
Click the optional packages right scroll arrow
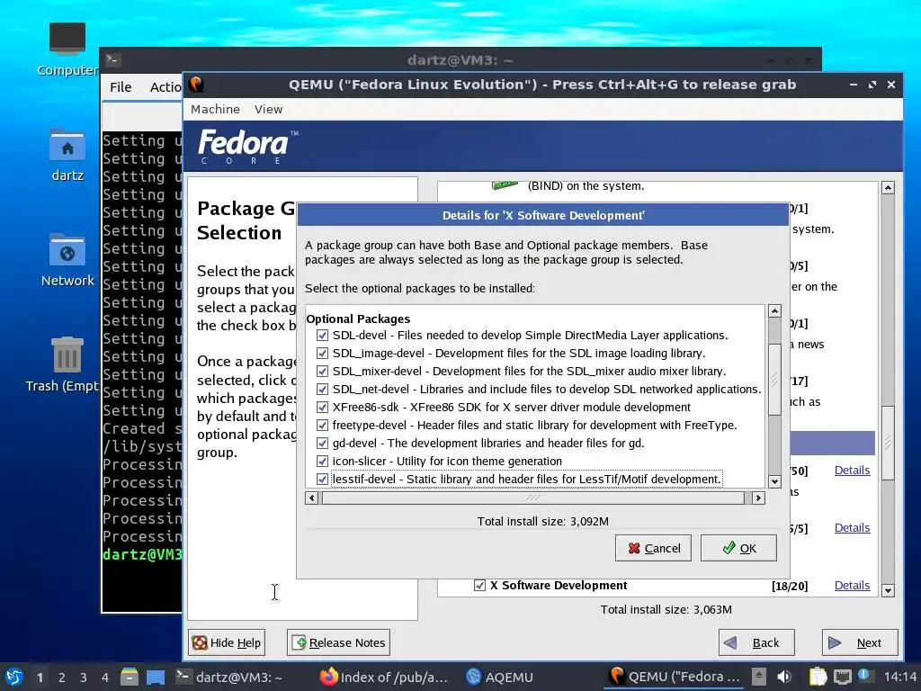coord(758,498)
